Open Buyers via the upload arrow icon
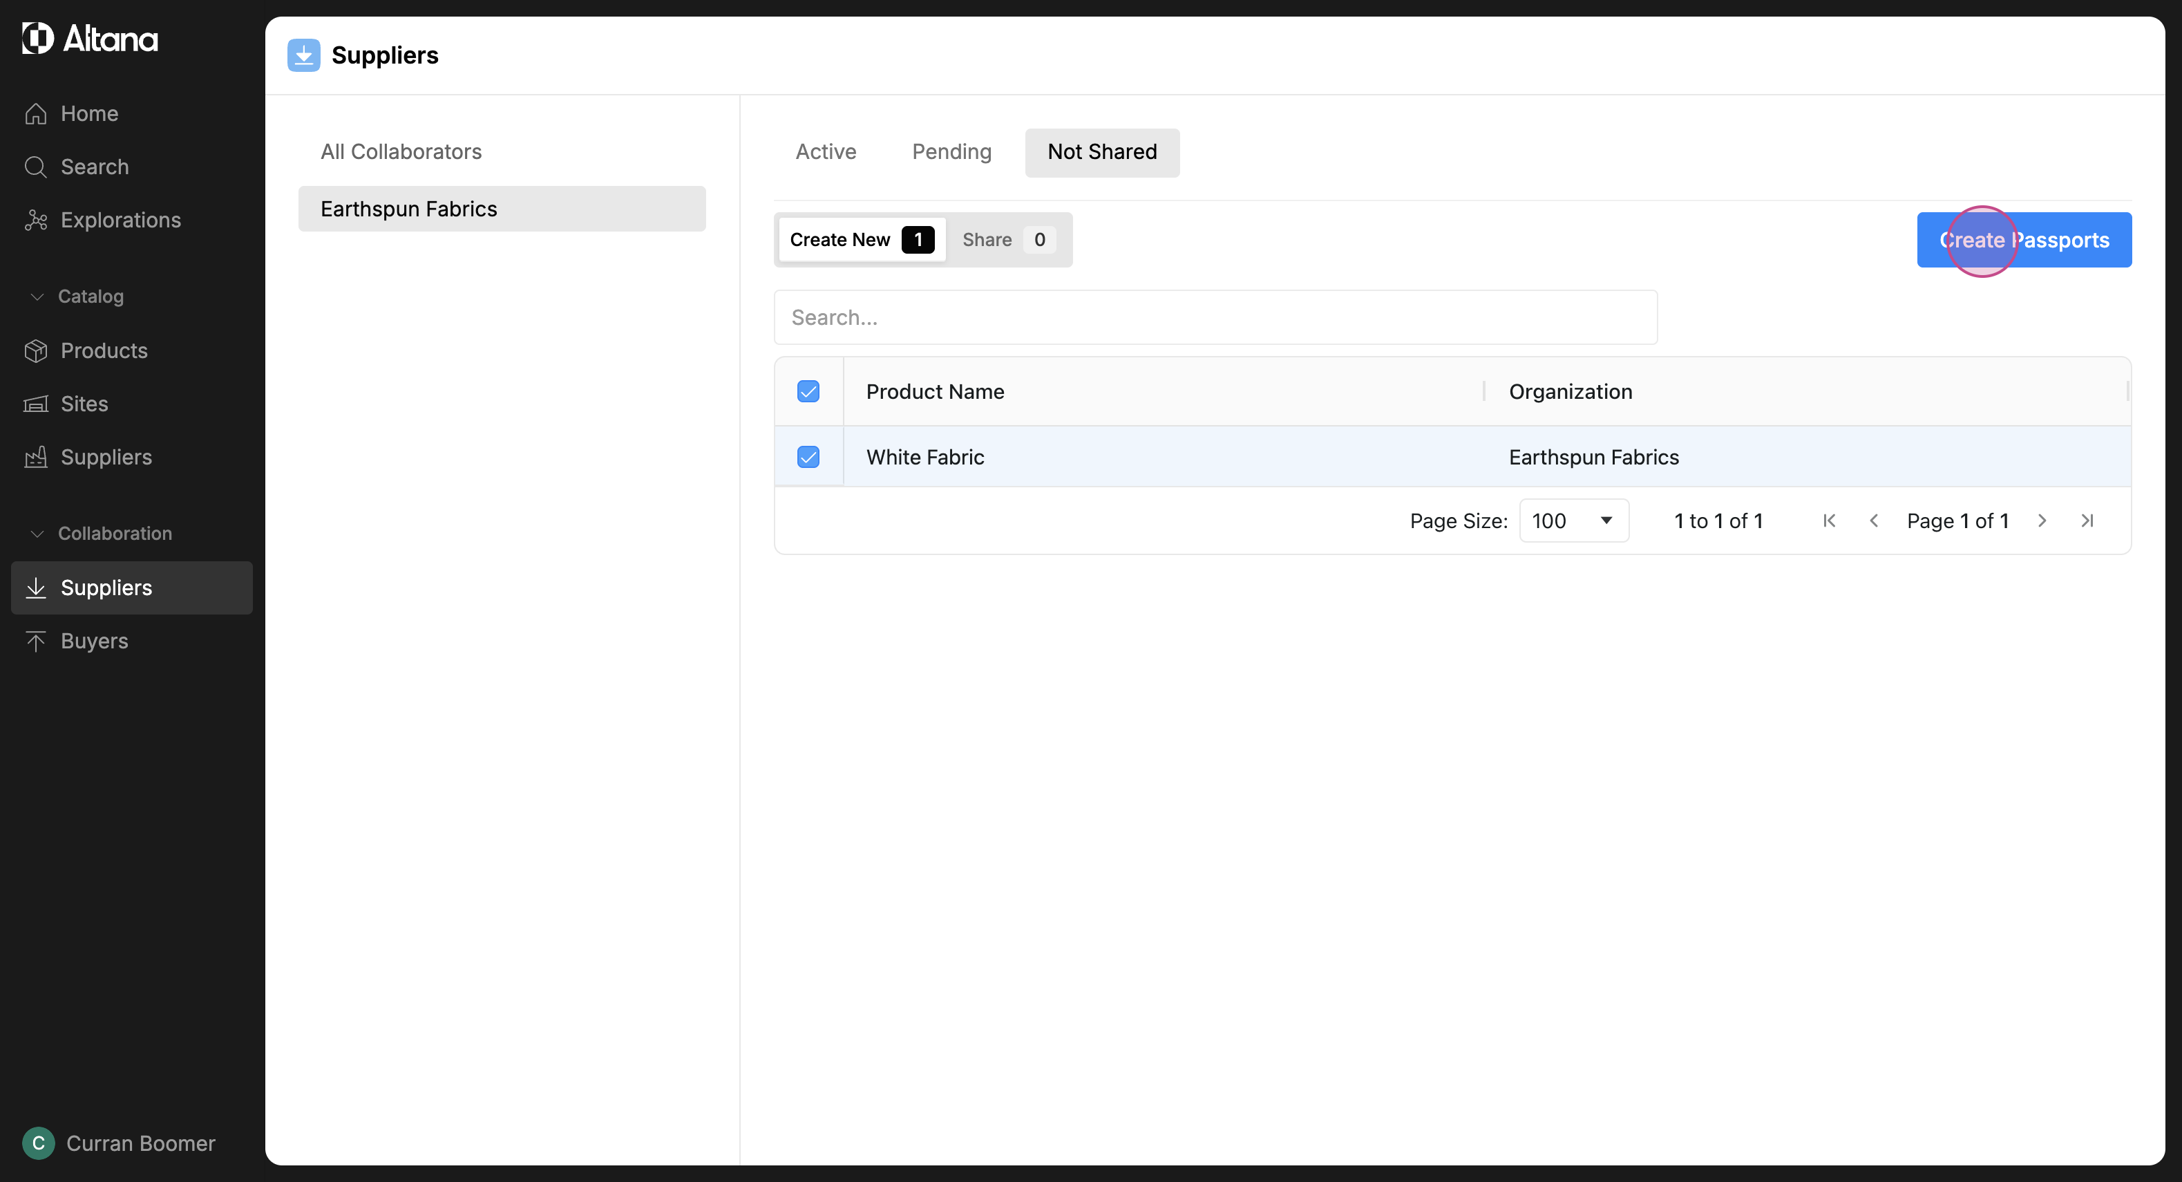Viewport: 2182px width, 1182px height. click(x=35, y=641)
